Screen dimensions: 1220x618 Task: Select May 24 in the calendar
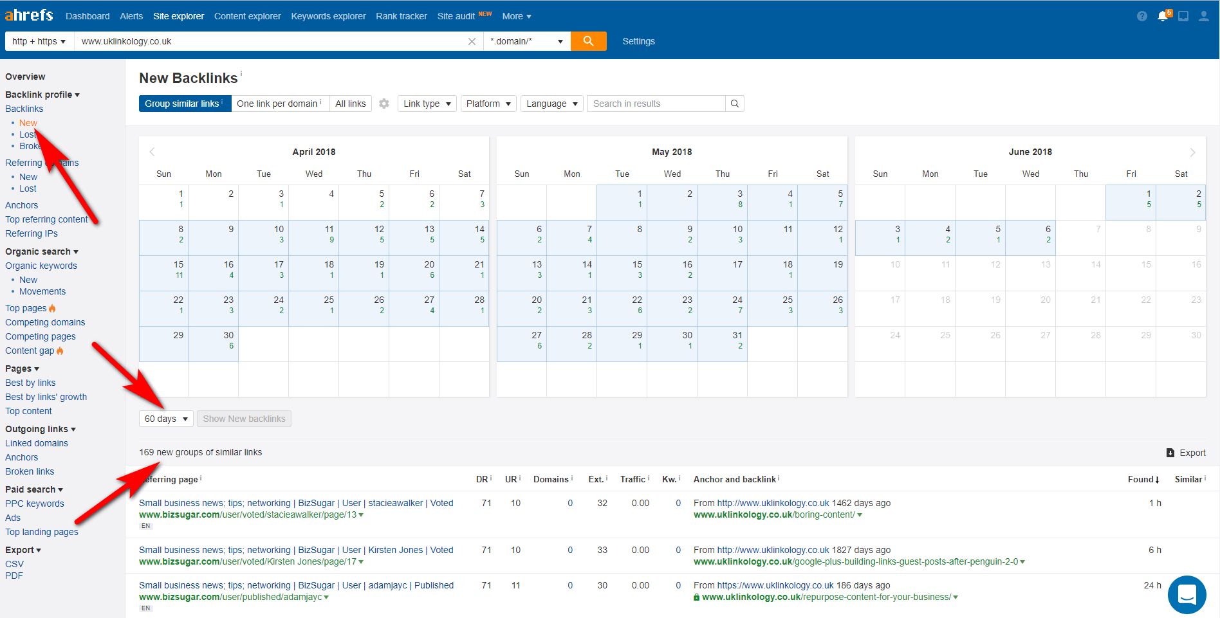723,309
